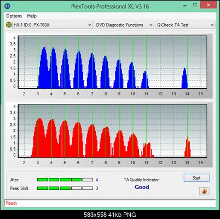Click the Ready status bar text
This screenshot has width=220, height=219.
[11, 203]
